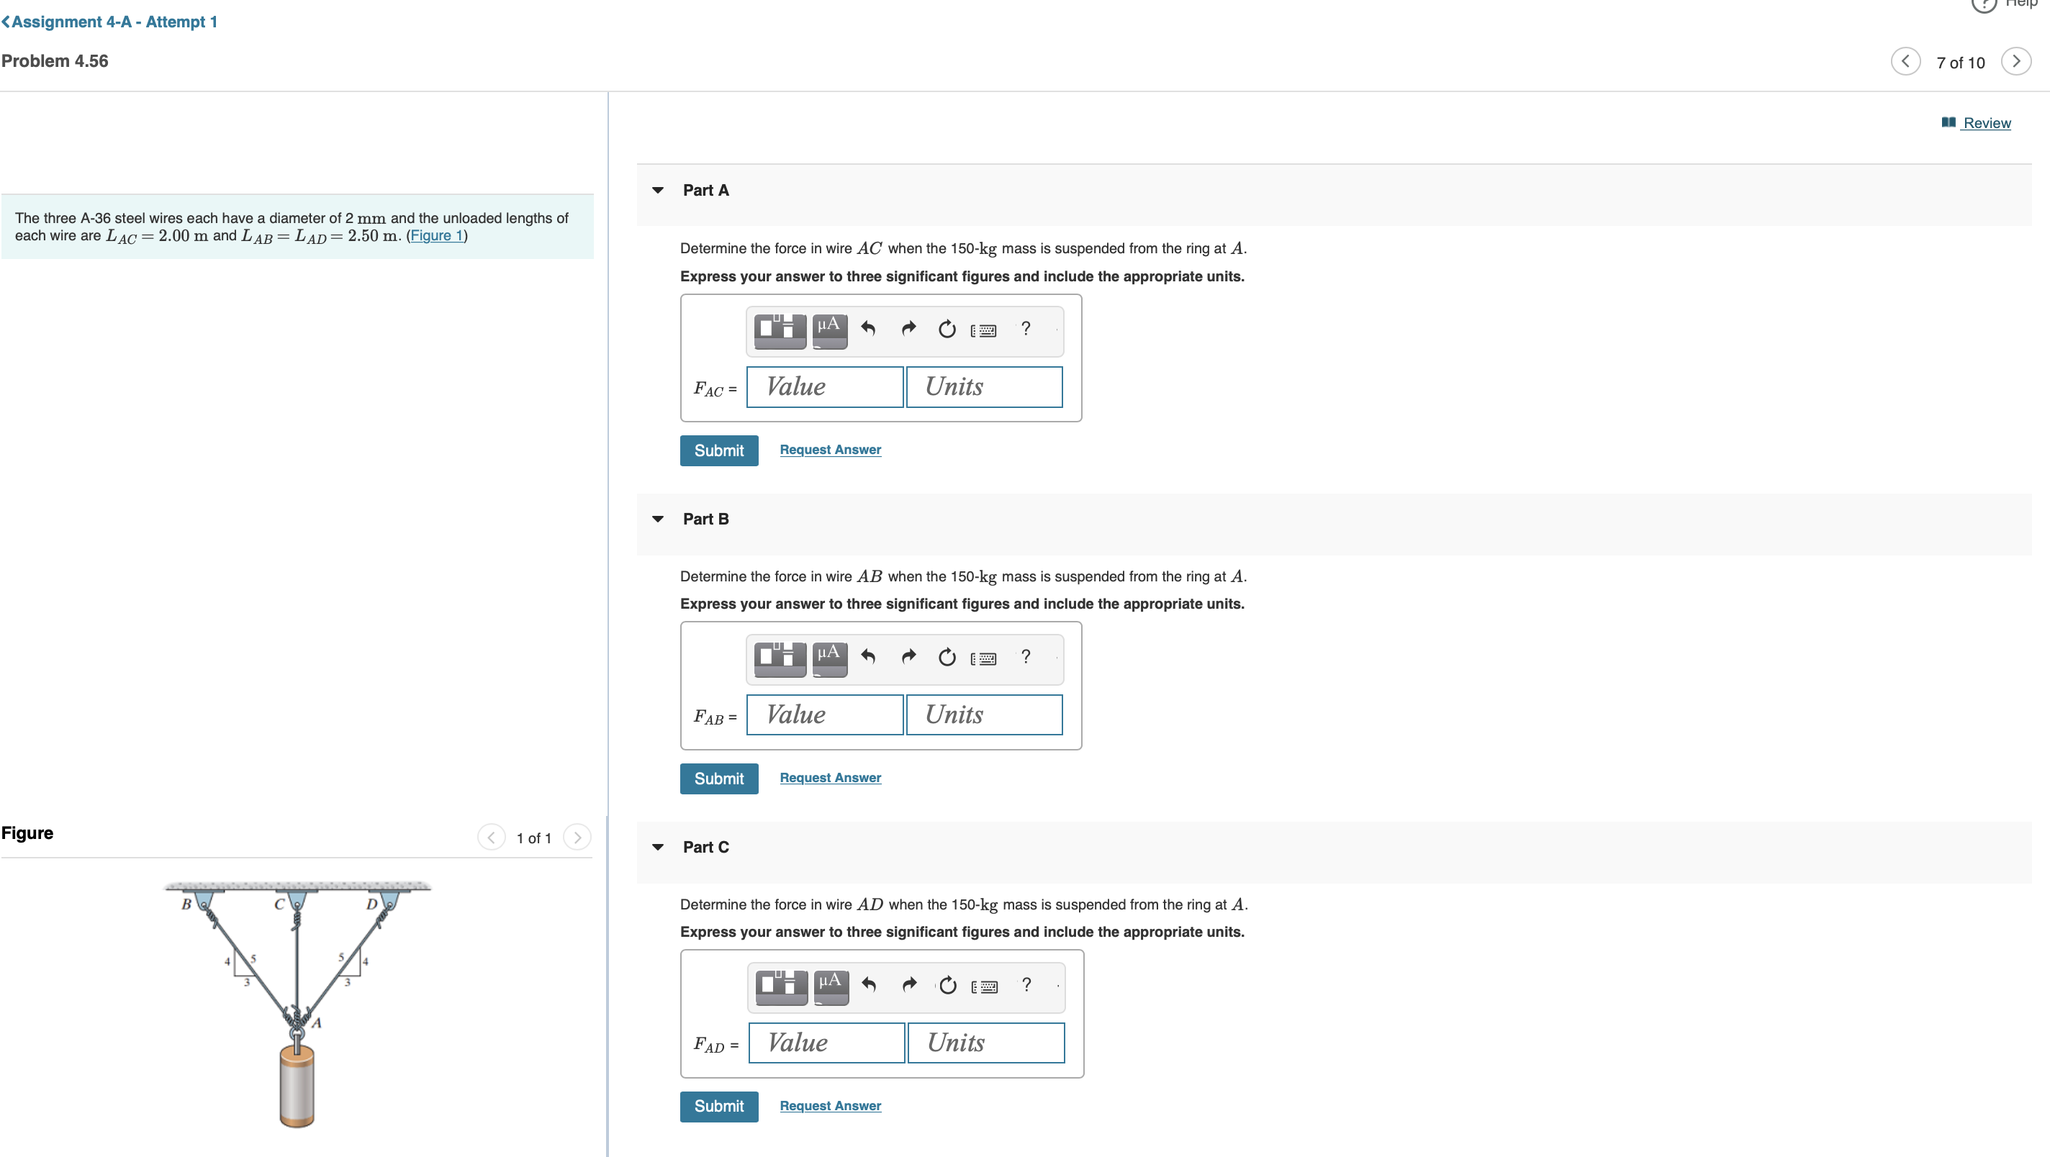2050x1157 pixels.
Task: Open keyboard shortcuts in Part C toolbar
Action: pos(985,986)
